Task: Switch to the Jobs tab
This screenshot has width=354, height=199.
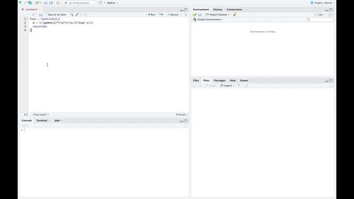Action: click(x=57, y=121)
